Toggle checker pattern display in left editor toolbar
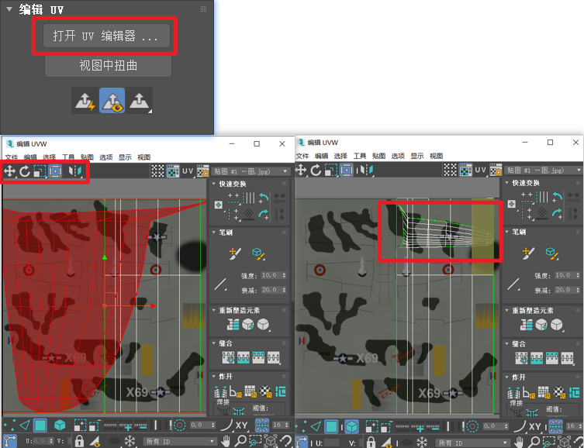 tap(157, 171)
